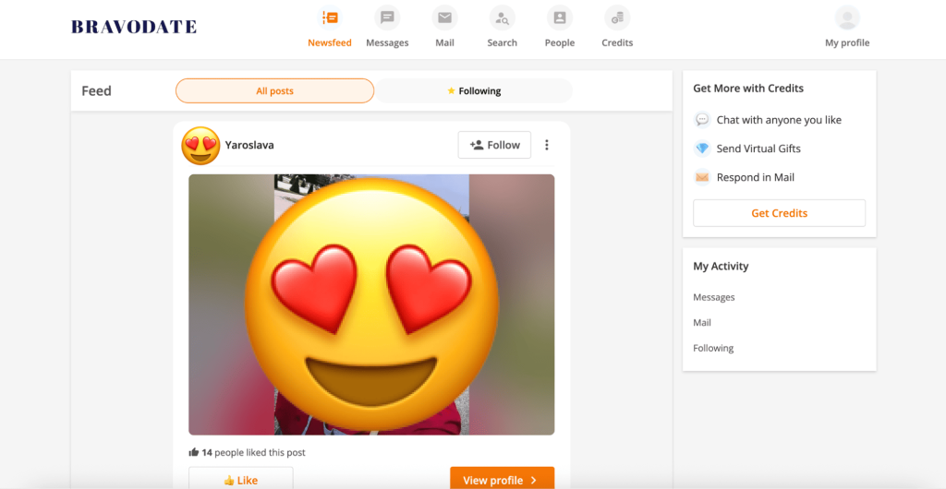Open the Newsfeed icon in top navigation
946x489 pixels.
point(330,18)
